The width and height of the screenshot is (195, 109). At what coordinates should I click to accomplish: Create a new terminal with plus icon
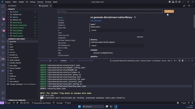coord(175,61)
